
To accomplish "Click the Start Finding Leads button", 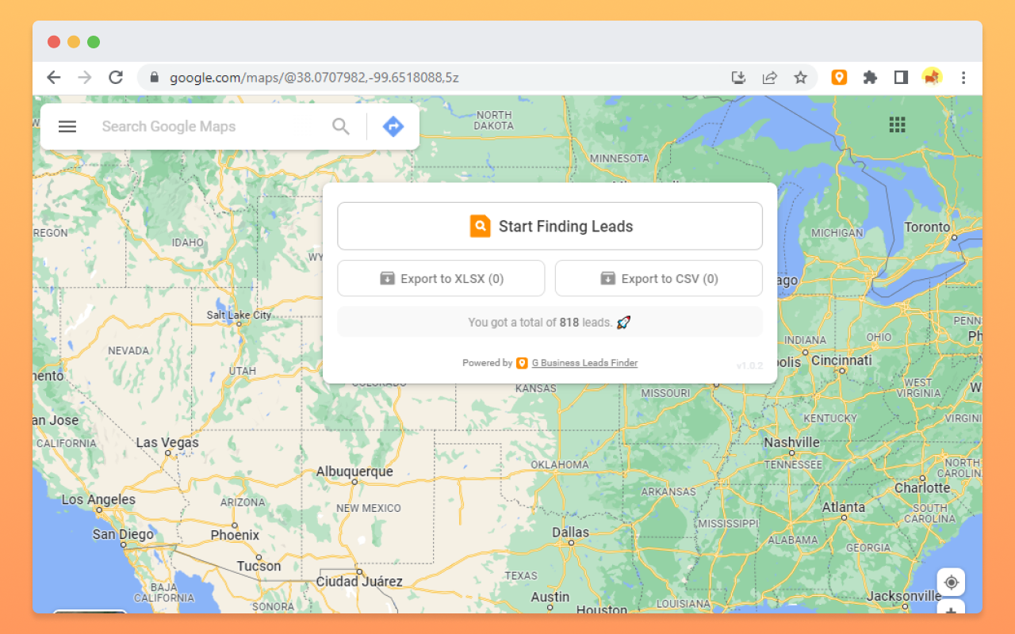I will [x=550, y=226].
